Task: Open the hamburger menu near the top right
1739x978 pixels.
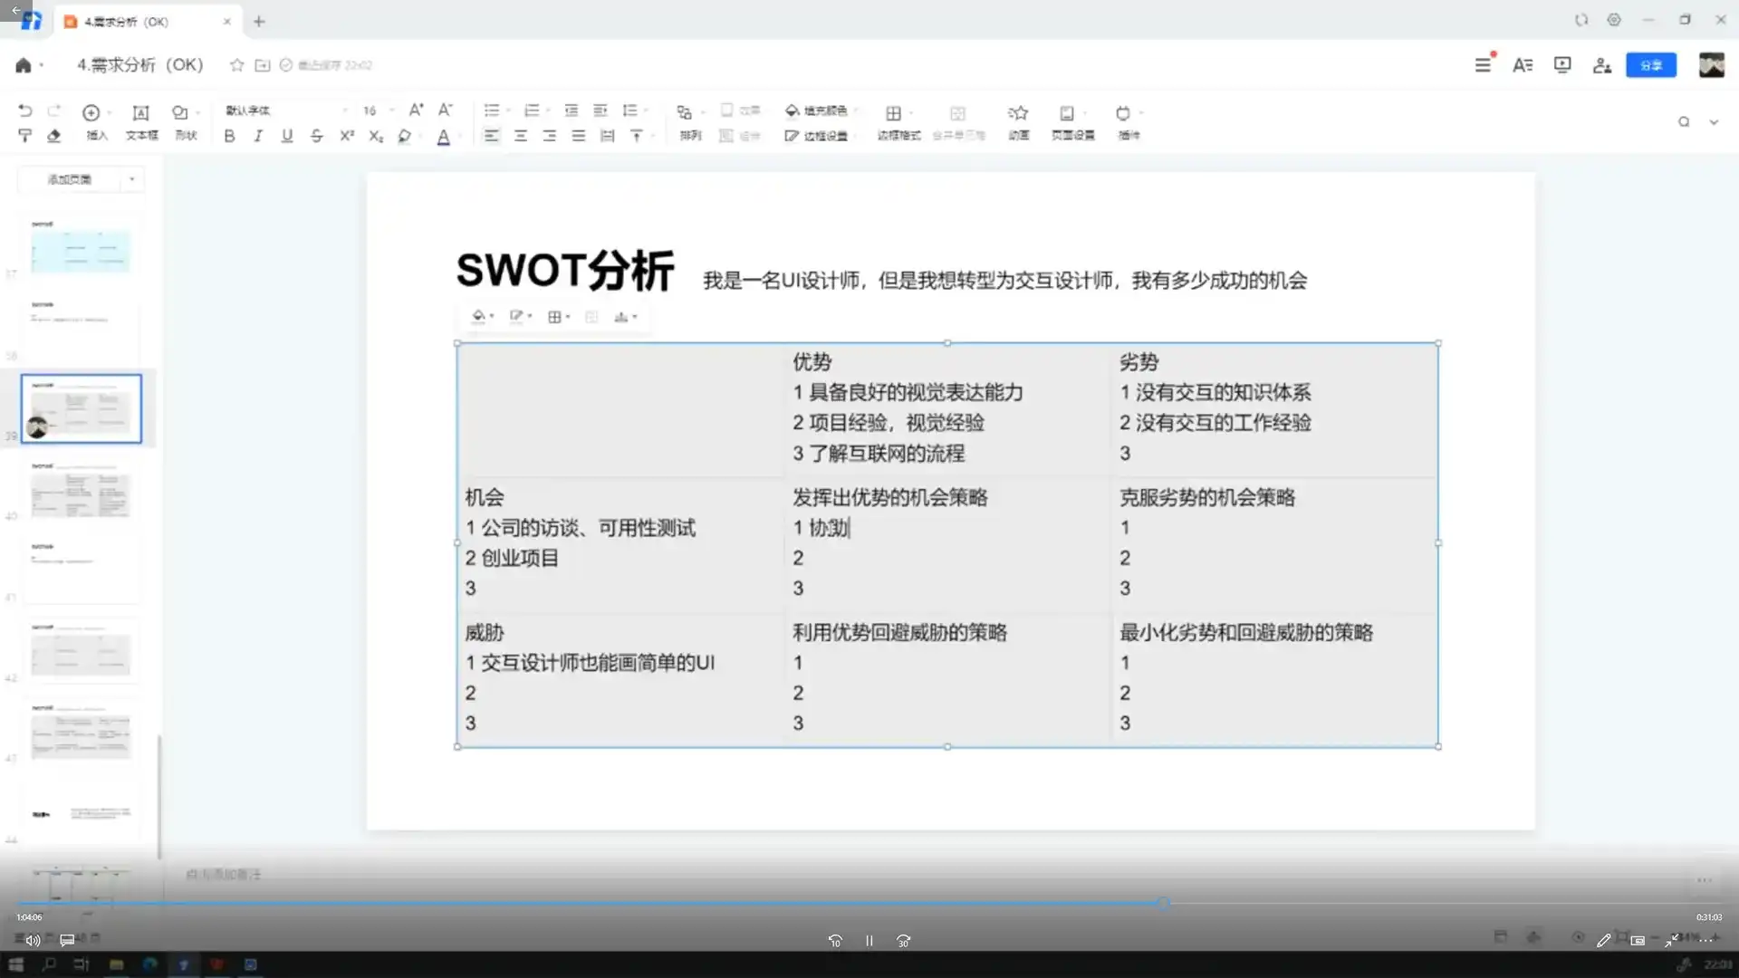Action: tap(1483, 64)
